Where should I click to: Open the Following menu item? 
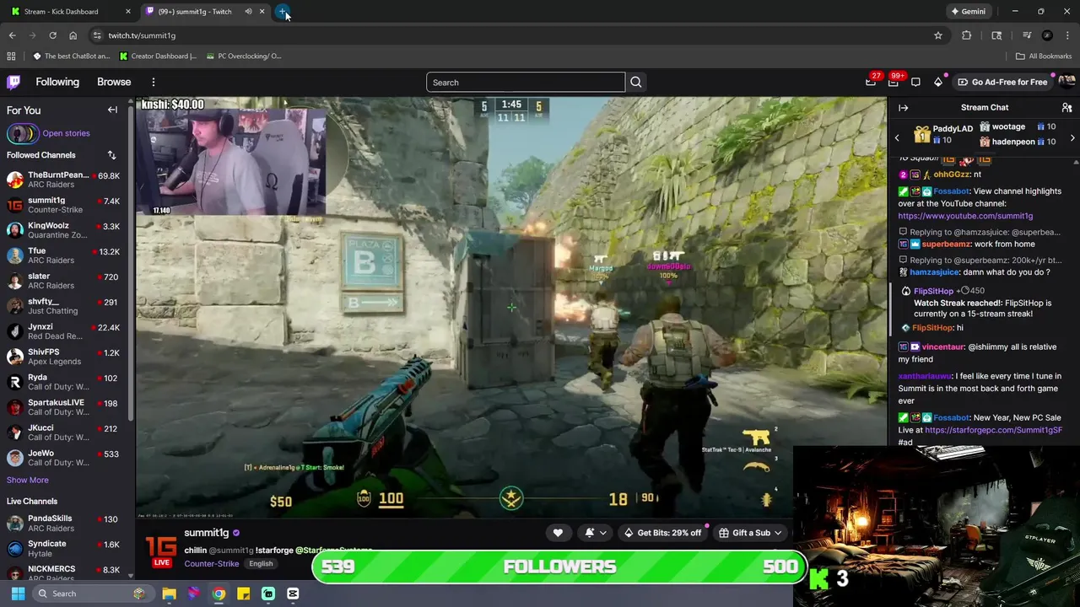pos(57,82)
